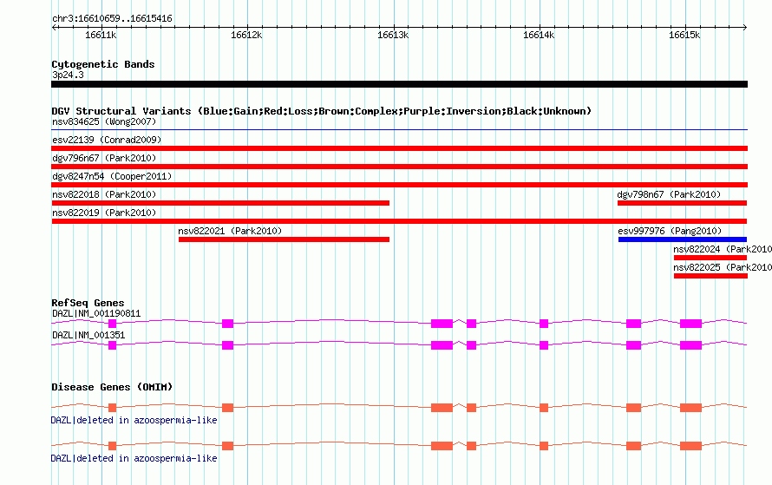Viewport: 772px width, 485px height.
Task: Open the second DAZL|deleted in azoospermia-like link
Action: click(x=134, y=458)
